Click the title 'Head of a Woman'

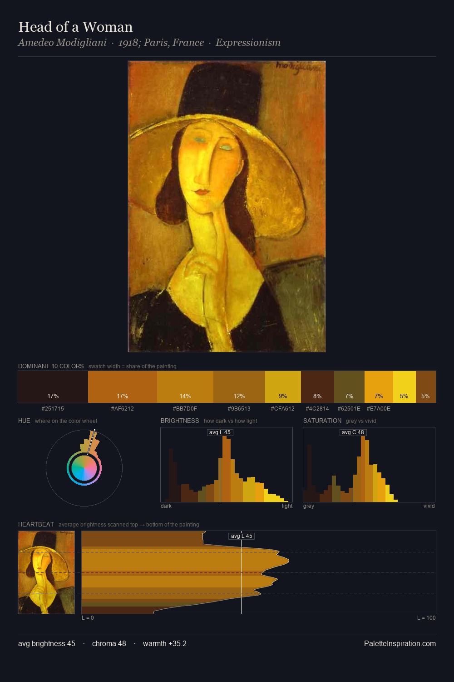click(75, 27)
